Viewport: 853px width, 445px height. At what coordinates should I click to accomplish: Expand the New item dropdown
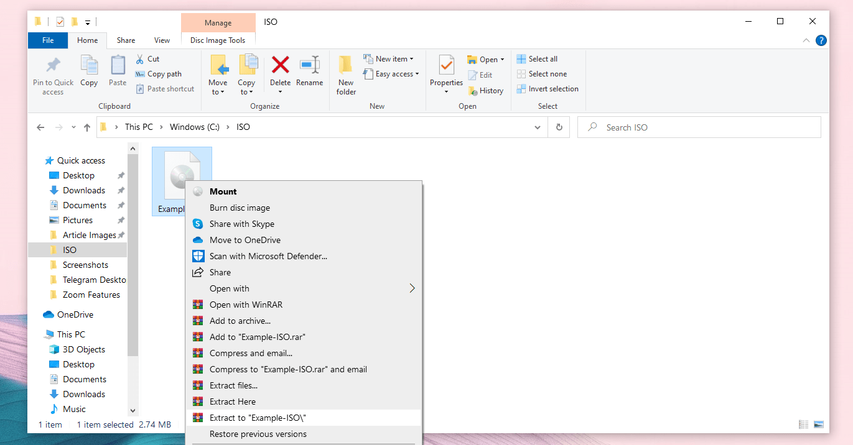[389, 59]
